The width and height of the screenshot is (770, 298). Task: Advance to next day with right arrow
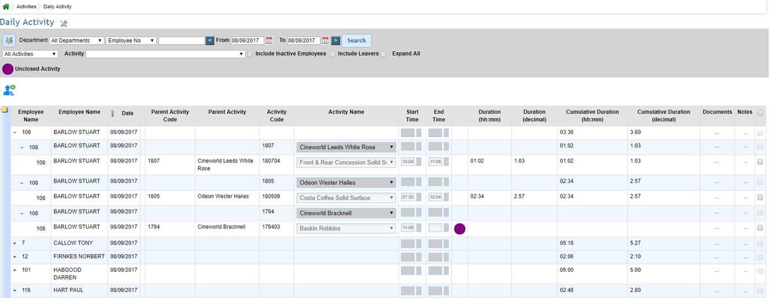(335, 41)
